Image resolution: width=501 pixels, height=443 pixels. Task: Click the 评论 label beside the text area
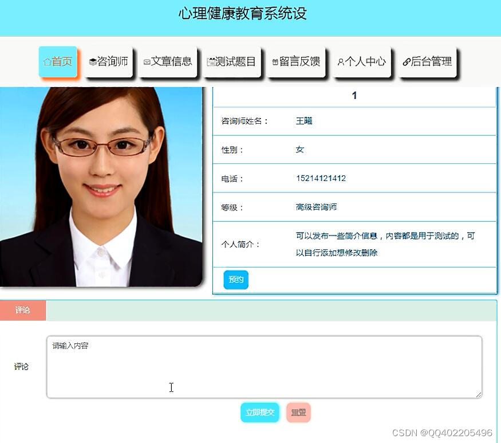(x=21, y=367)
